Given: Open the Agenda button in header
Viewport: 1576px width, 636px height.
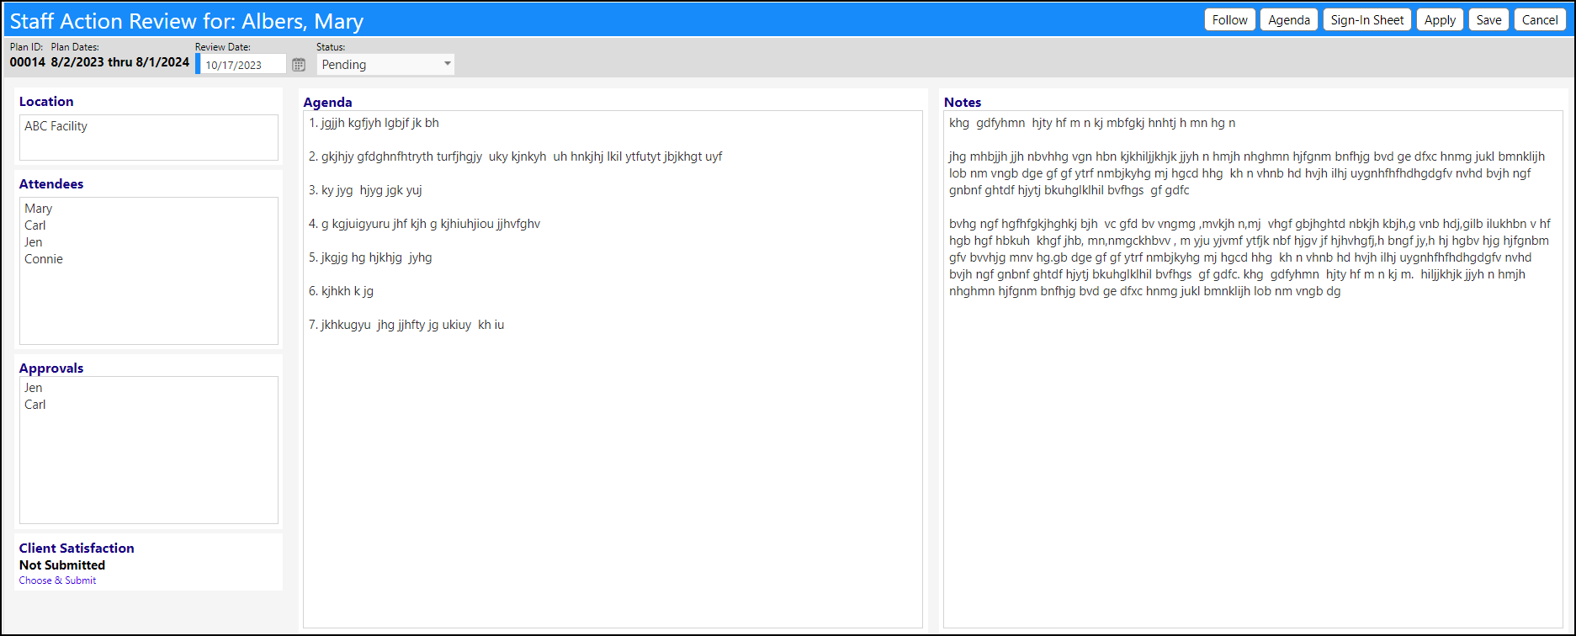Looking at the screenshot, I should pyautogui.click(x=1289, y=20).
